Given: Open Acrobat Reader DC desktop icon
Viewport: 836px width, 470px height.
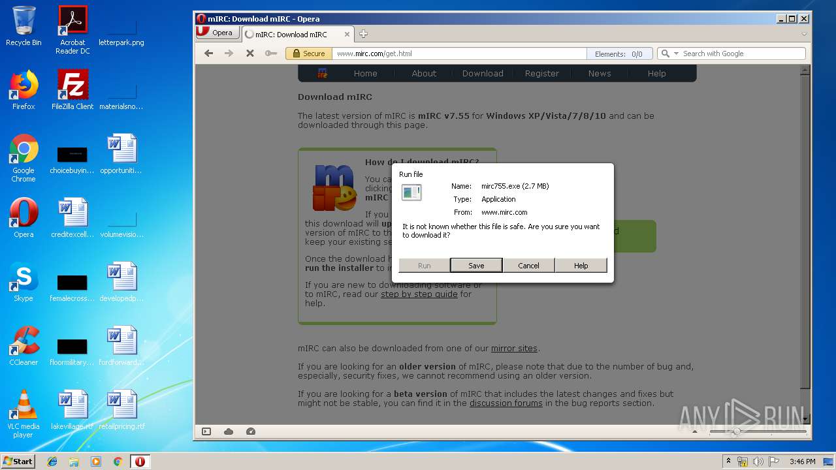Looking at the screenshot, I should [x=72, y=29].
